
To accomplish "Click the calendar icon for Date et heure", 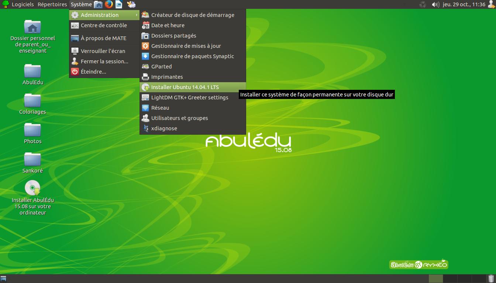I will pyautogui.click(x=145, y=25).
